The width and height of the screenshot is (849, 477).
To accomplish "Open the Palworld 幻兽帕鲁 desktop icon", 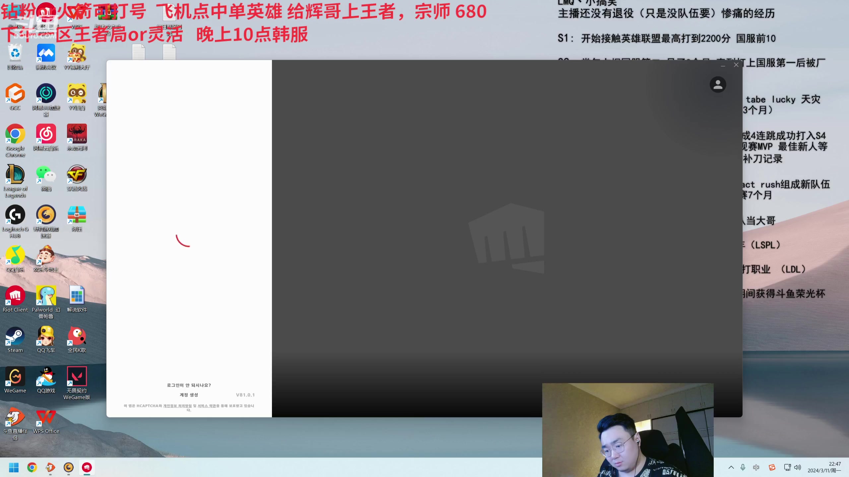I will [x=46, y=302].
